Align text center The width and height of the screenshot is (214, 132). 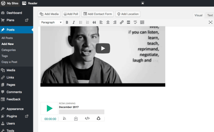[108, 22]
